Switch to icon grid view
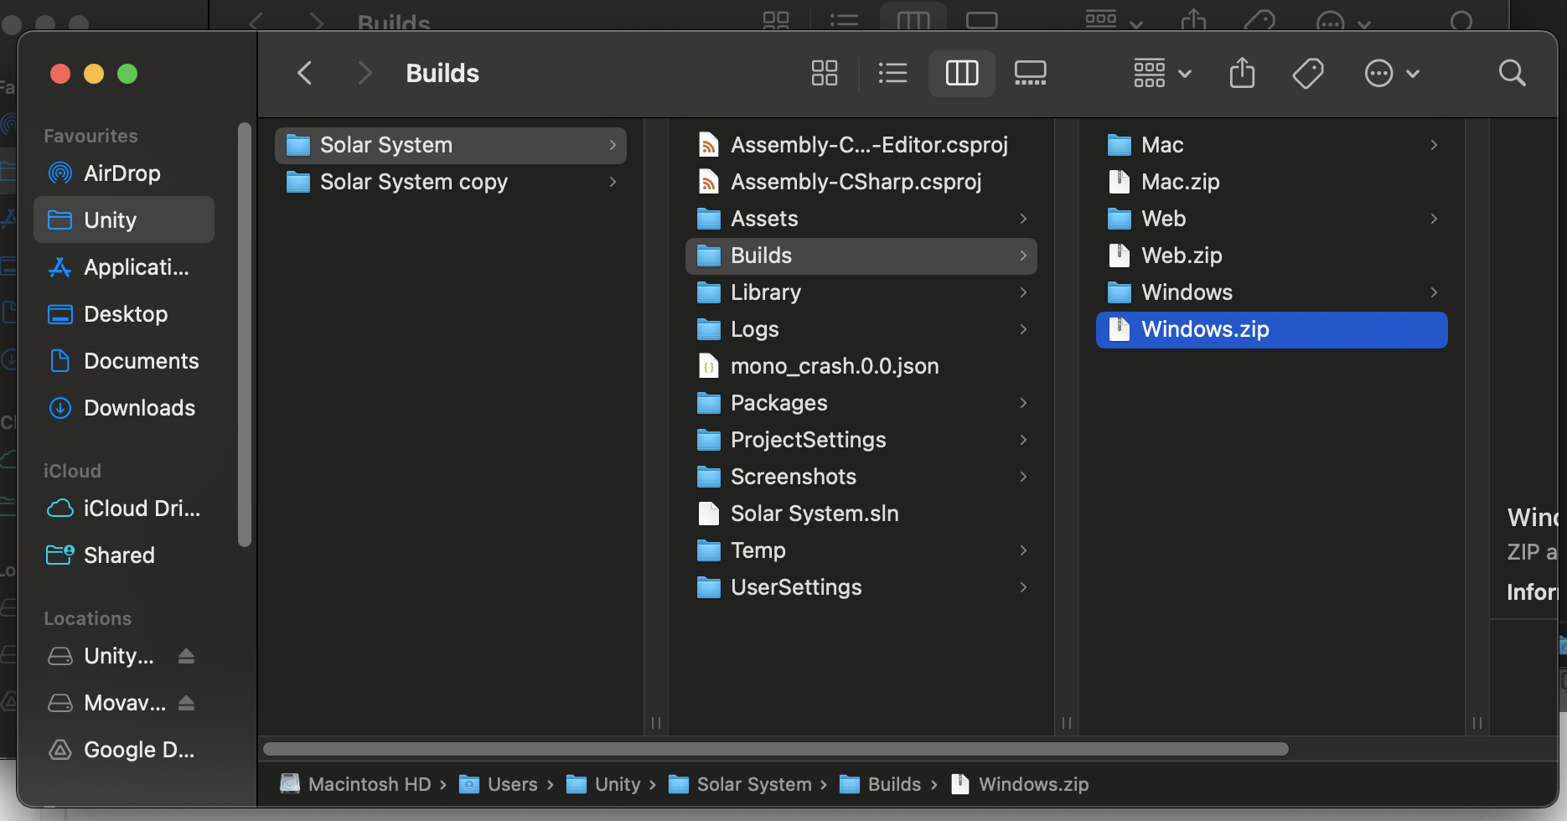Viewport: 1567px width, 821px height. click(825, 73)
